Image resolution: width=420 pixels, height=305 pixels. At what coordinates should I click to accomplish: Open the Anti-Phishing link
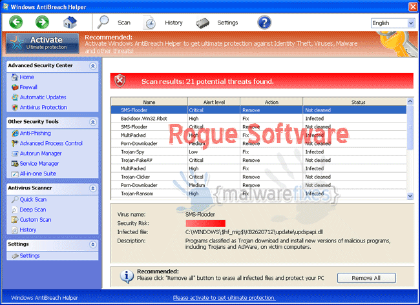(x=36, y=133)
